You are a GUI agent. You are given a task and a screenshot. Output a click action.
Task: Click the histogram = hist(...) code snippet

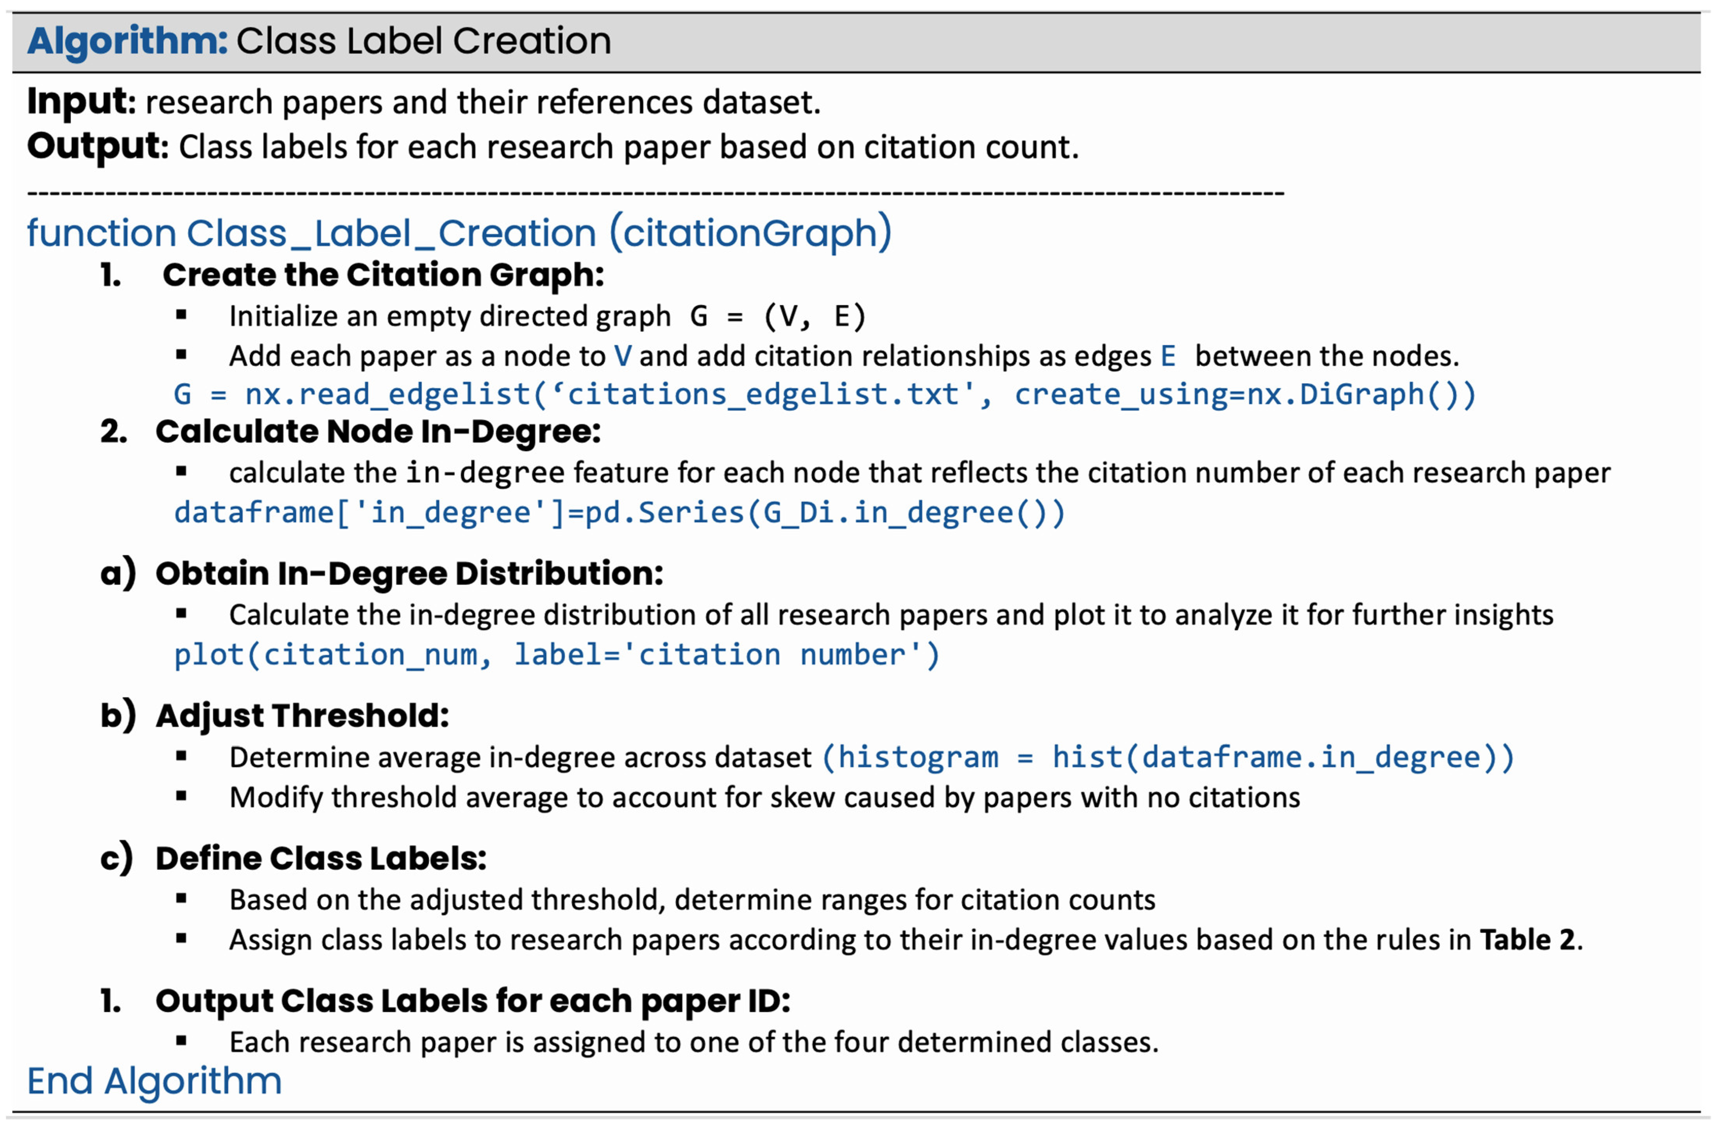(x=1167, y=758)
